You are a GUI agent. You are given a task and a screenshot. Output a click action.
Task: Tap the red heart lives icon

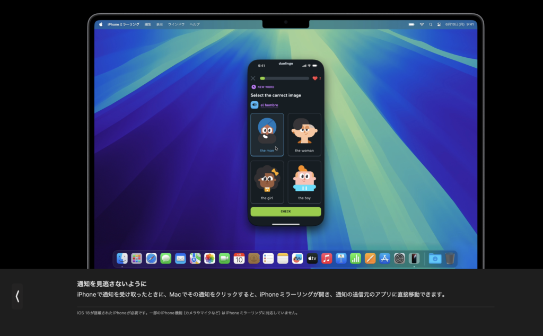point(315,78)
